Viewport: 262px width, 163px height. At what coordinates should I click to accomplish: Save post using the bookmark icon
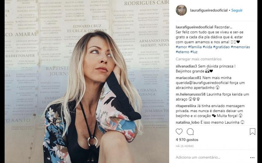252,132
